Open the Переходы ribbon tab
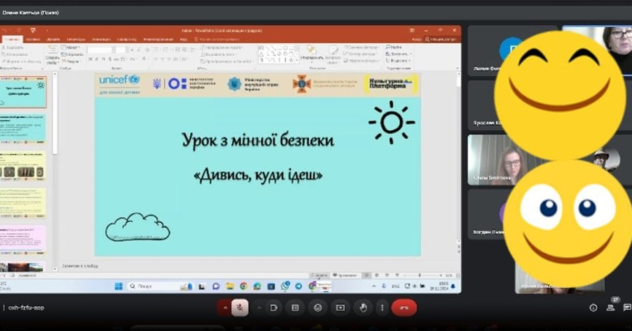This screenshot has height=331, width=632. point(76,39)
